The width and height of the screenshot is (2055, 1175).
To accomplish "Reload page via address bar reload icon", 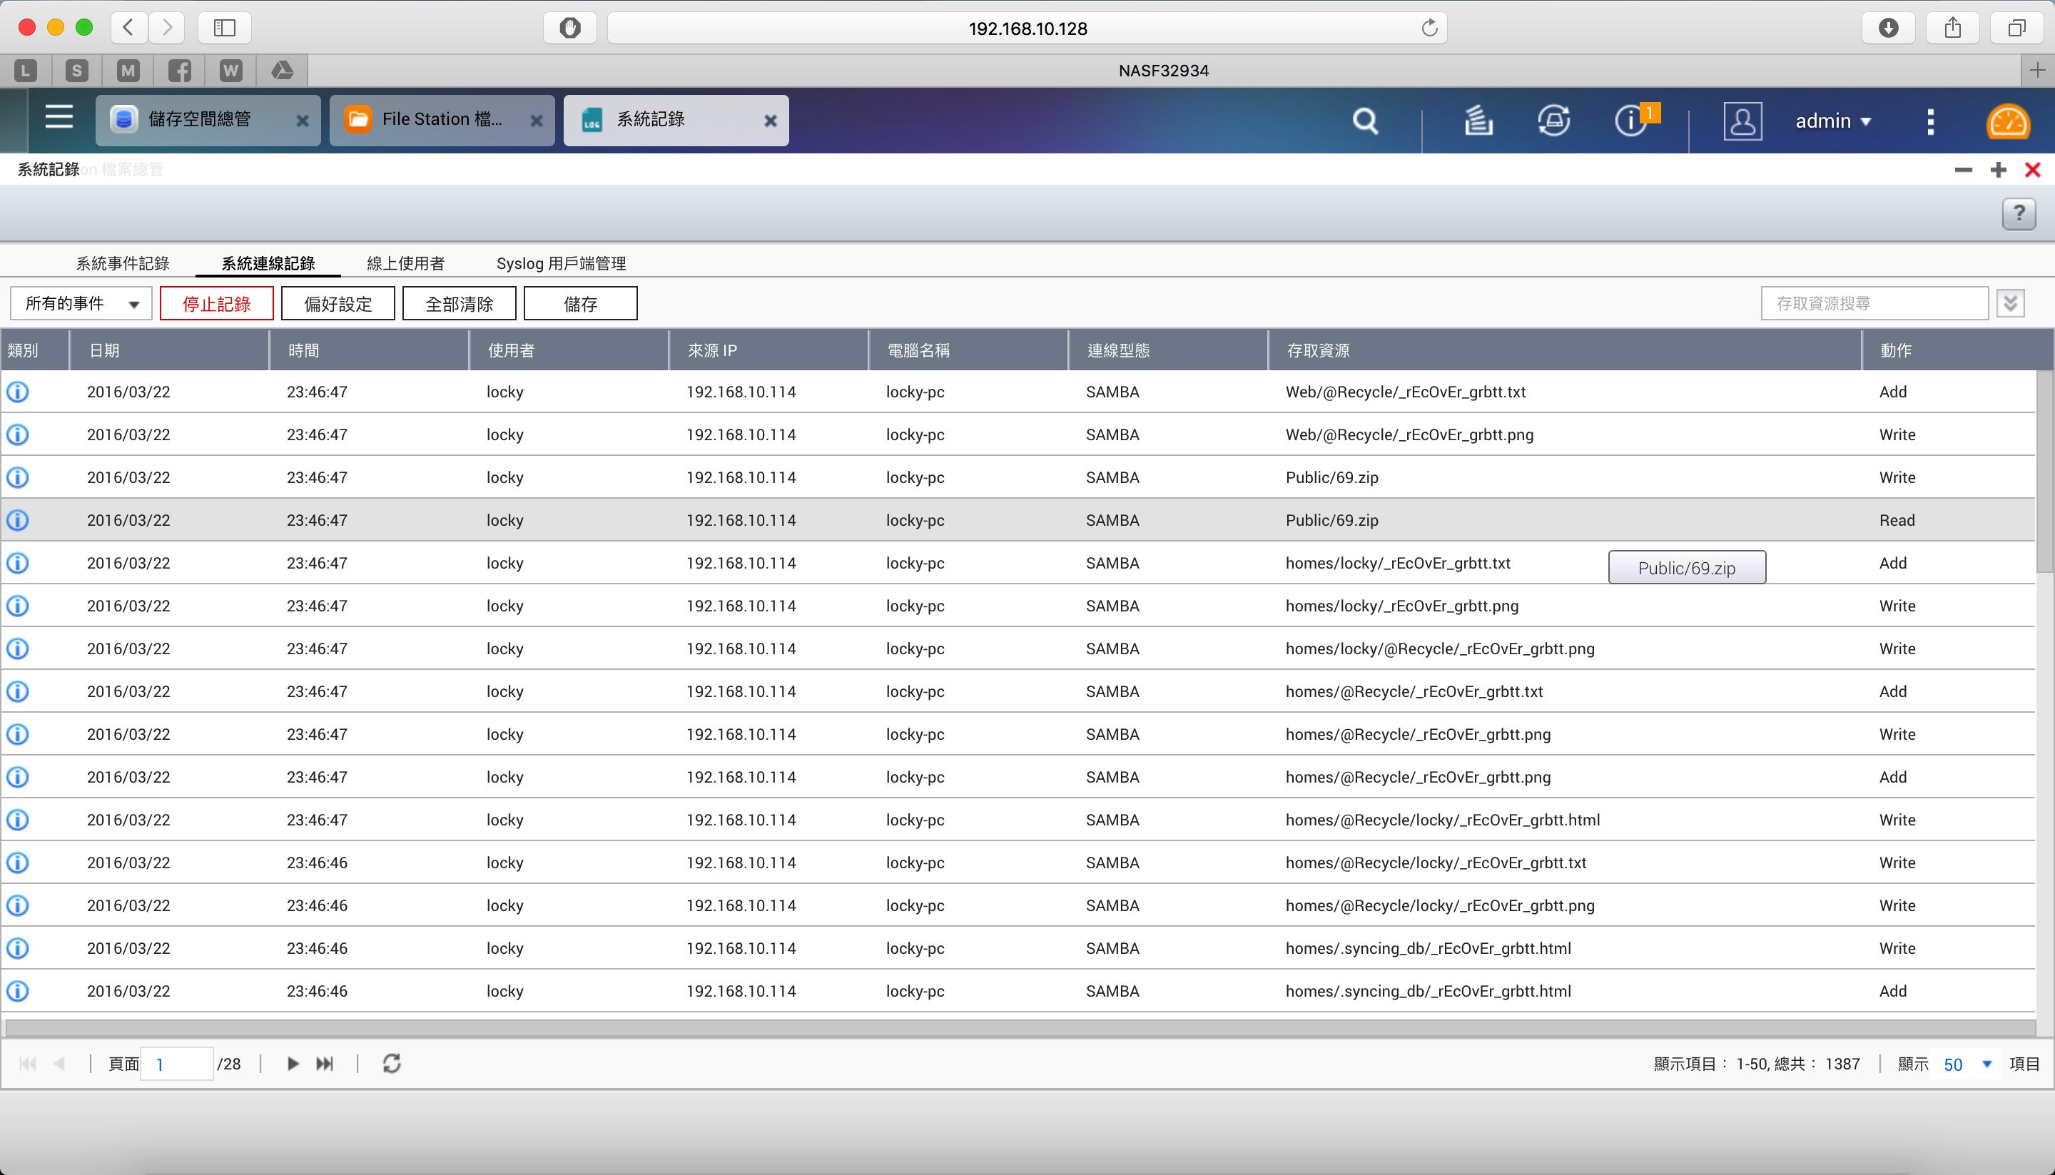I will tap(1429, 27).
